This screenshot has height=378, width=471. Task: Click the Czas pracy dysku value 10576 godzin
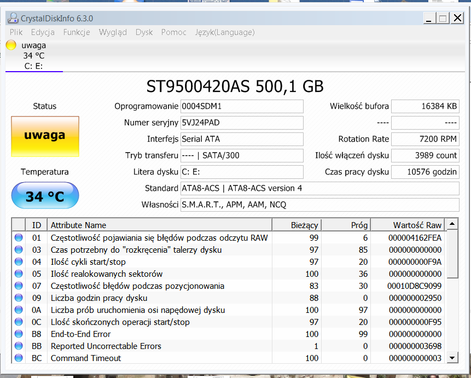(426, 172)
